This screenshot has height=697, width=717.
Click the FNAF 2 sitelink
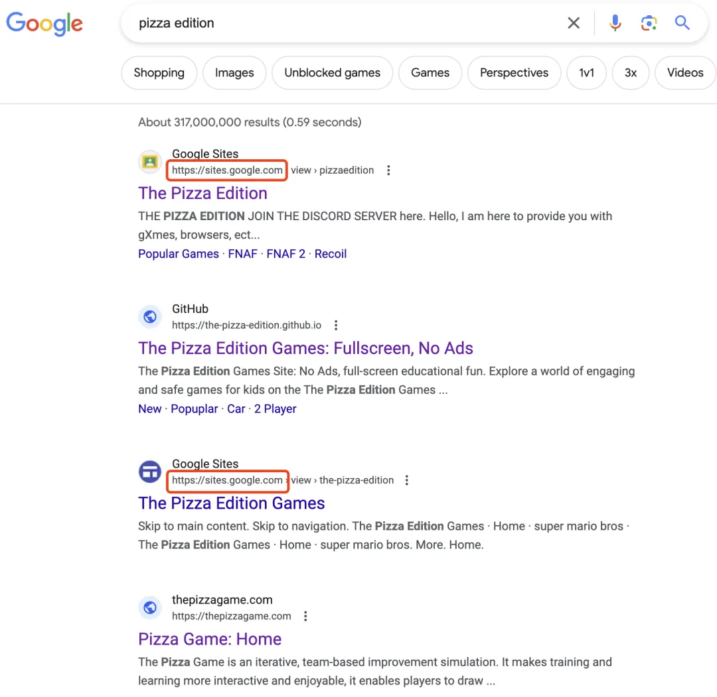coord(285,254)
